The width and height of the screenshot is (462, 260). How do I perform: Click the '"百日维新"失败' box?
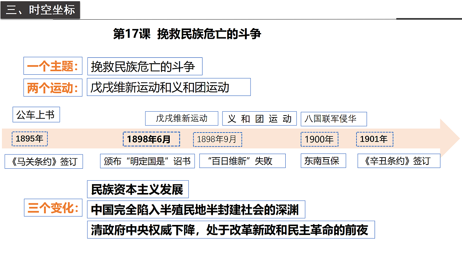point(243,161)
